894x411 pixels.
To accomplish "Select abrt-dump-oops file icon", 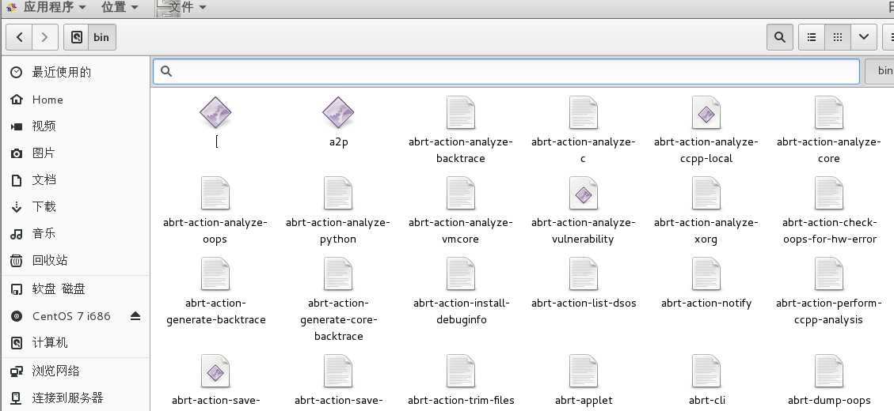I will [828, 371].
